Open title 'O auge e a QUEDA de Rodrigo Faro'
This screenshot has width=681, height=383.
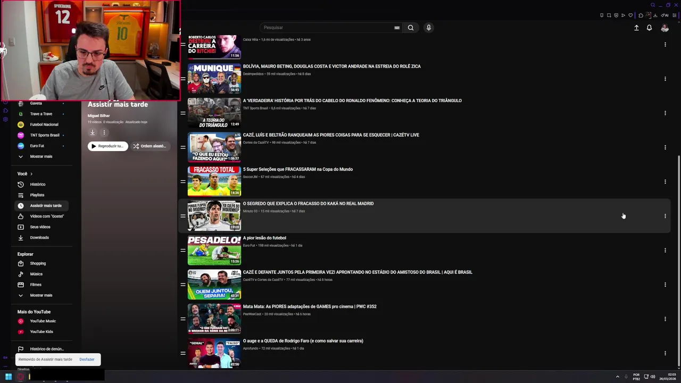tap(303, 341)
